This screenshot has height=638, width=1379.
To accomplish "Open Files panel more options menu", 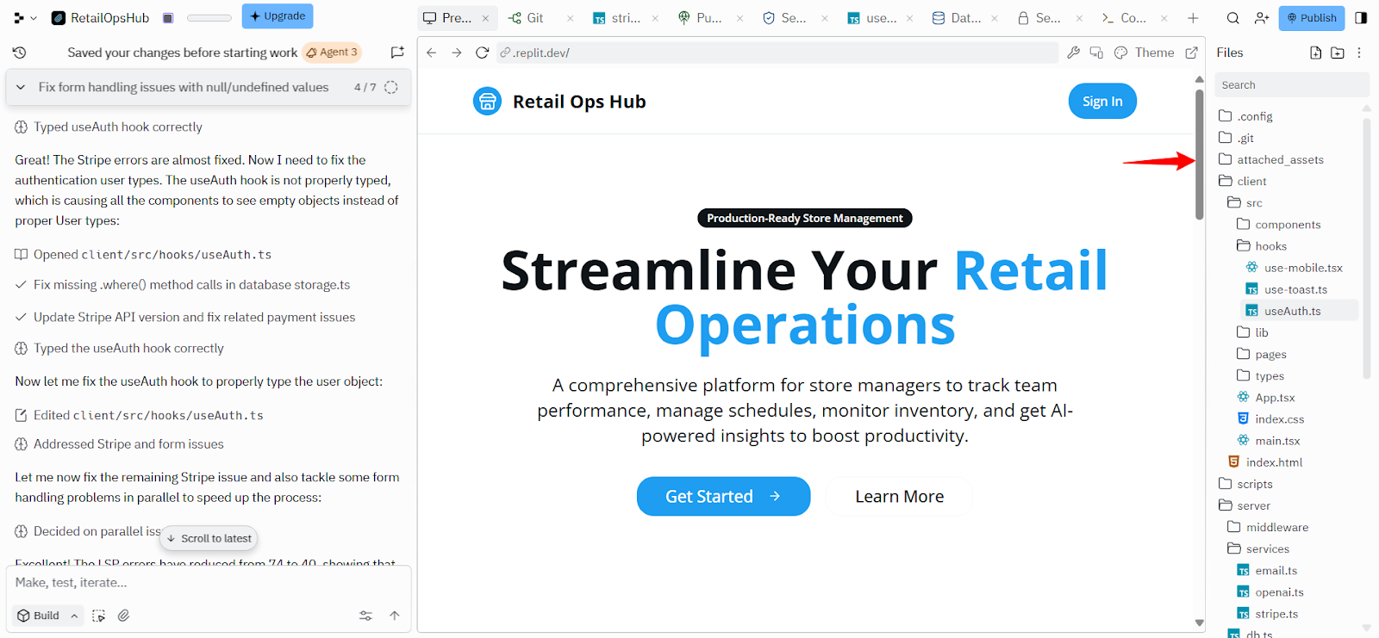I will click(x=1359, y=53).
